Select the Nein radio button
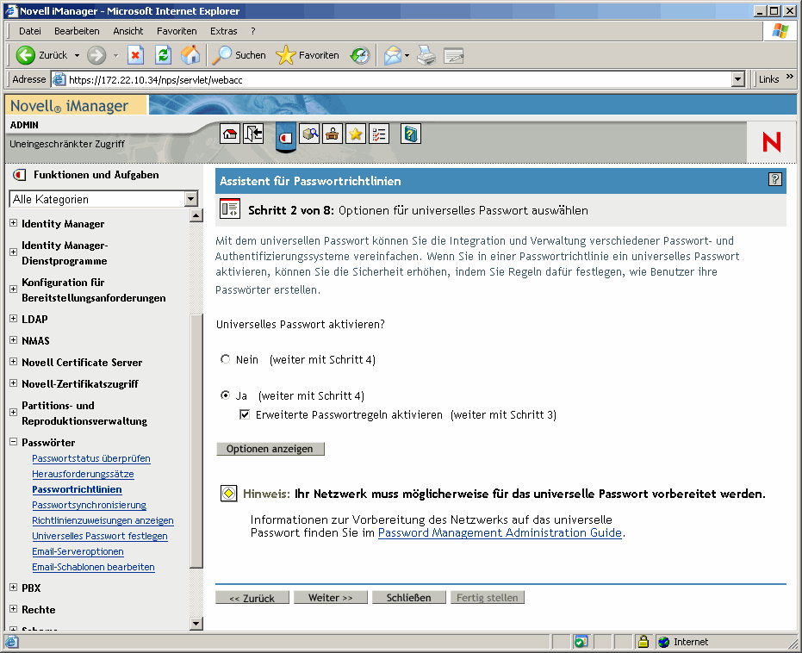Screen dimensions: 802x653 pos(226,359)
